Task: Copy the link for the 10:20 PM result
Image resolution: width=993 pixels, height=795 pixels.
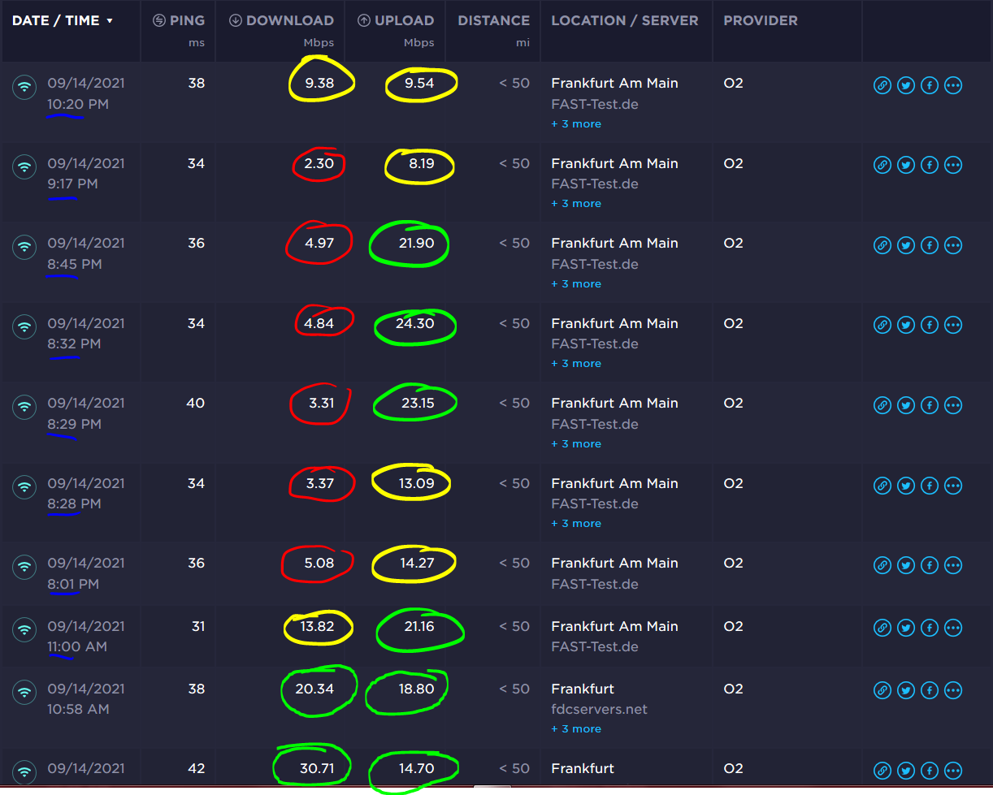Action: click(x=882, y=85)
